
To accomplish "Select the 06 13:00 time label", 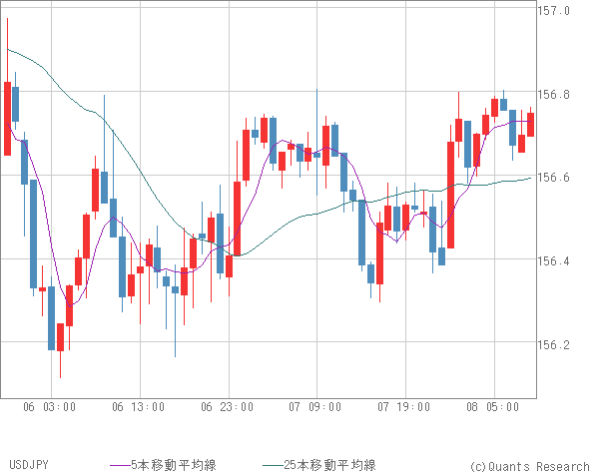I will pos(139,407).
